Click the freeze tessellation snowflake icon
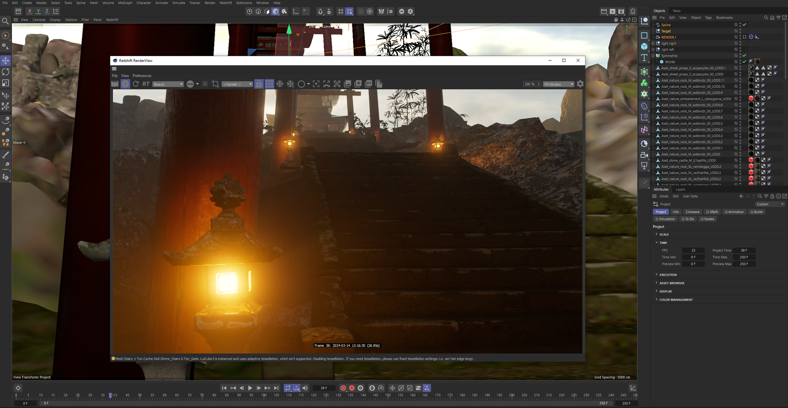 [x=280, y=84]
